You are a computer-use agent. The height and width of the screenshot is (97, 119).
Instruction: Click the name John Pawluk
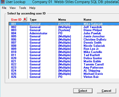(x=92, y=33)
